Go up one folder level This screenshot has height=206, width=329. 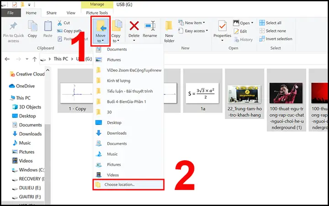[x=35, y=59]
